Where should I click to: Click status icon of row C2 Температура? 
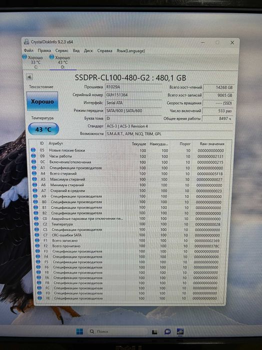pyautogui.click(x=36, y=224)
